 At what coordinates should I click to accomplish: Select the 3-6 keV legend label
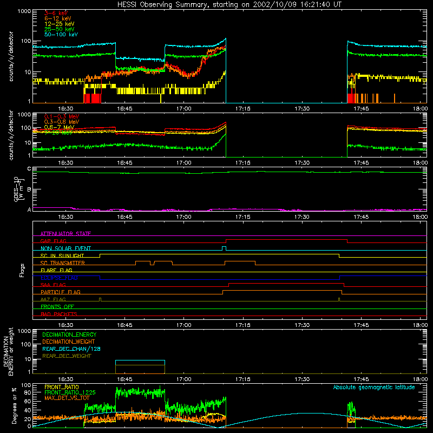56,13
